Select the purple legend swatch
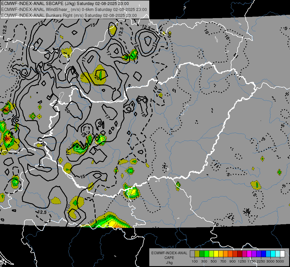The width and height of the screenshot is (290, 267). click(254, 254)
